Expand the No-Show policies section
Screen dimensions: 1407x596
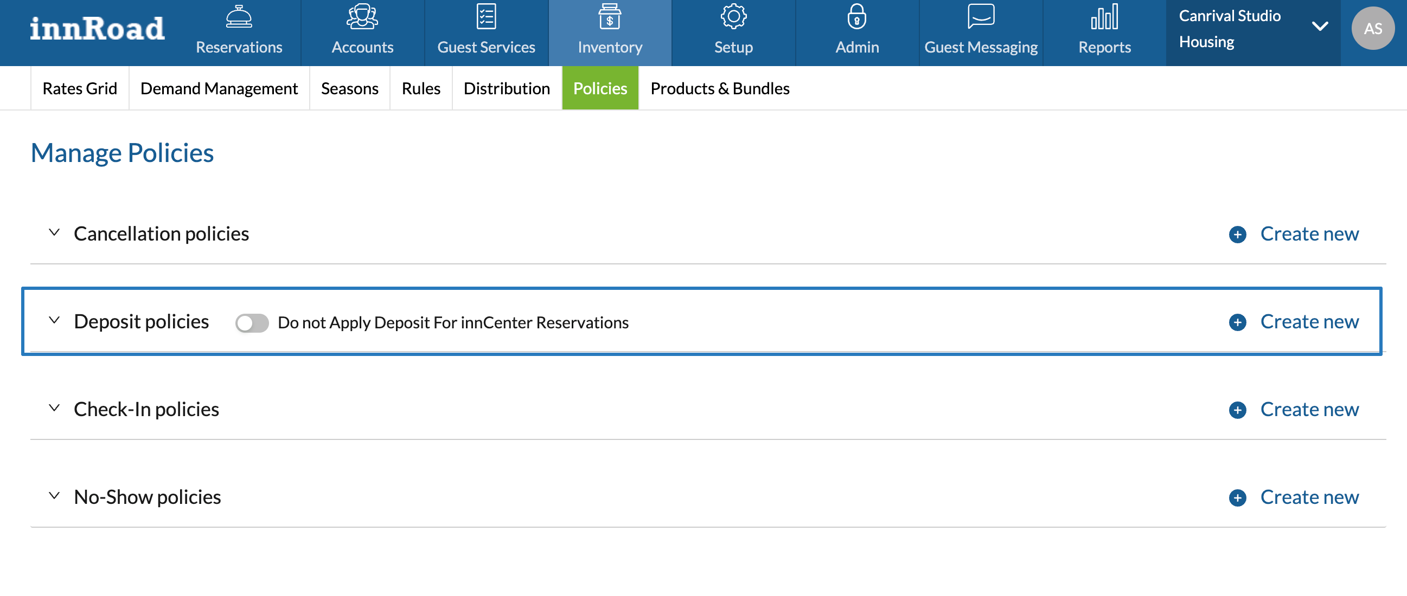[x=54, y=496]
